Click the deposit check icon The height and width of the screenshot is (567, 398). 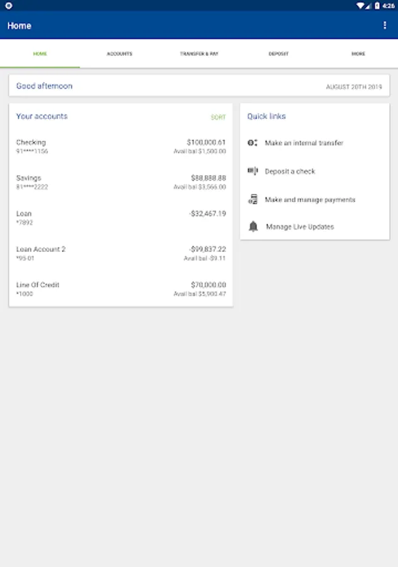pos(253,171)
